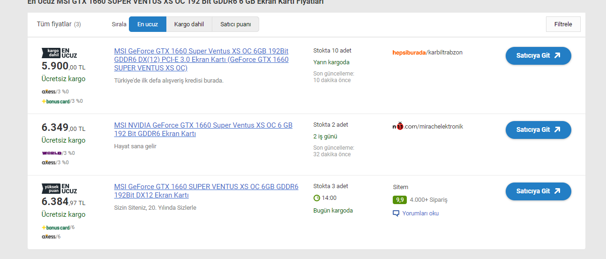Go to seller for 5.900 TL offer
The image size is (606, 259).
pos(538,55)
